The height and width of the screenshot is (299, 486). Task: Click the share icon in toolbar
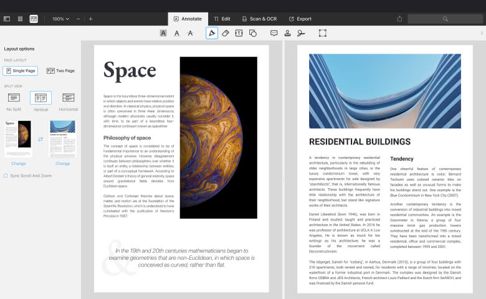(x=399, y=19)
